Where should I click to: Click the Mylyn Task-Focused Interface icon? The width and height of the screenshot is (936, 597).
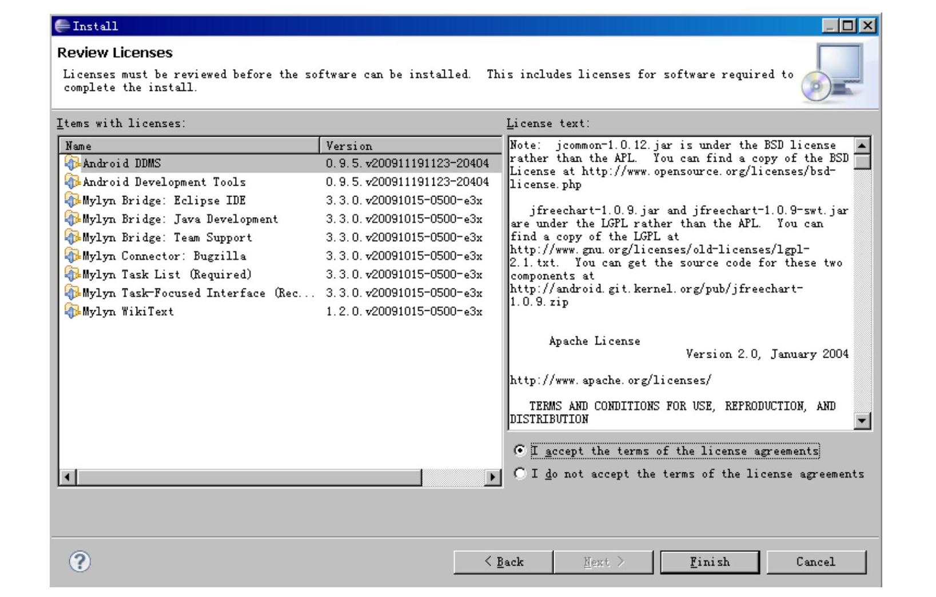72,293
